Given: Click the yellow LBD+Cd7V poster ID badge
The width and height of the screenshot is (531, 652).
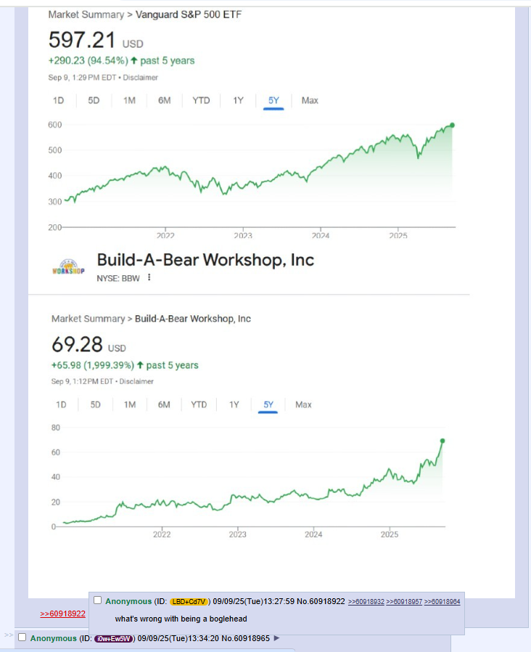Looking at the screenshot, I should tap(189, 601).
